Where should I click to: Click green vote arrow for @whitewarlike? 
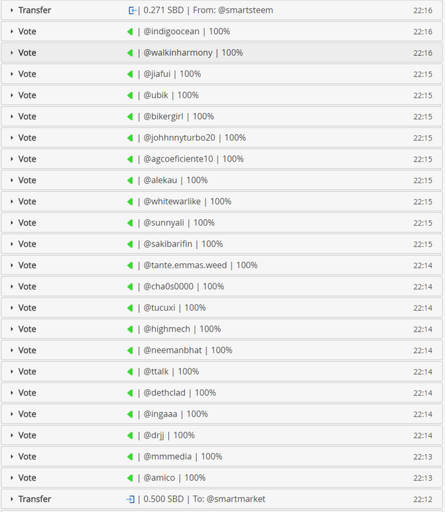(130, 201)
